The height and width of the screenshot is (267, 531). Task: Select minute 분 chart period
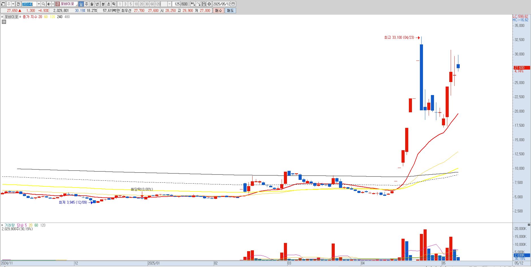pyautogui.click(x=103, y=4)
